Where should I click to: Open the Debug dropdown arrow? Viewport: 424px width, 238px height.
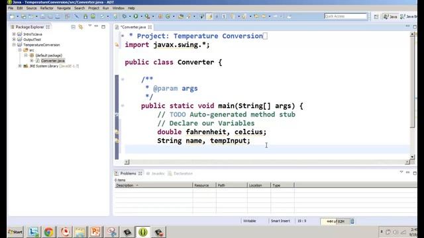(130, 17)
